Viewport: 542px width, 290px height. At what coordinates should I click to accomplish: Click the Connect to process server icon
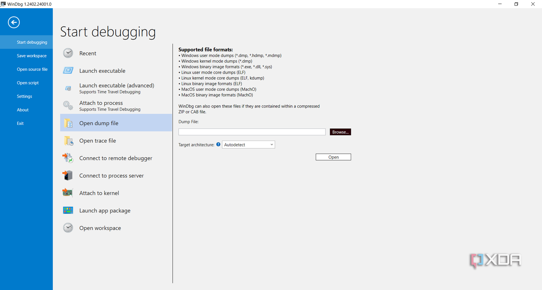68,175
